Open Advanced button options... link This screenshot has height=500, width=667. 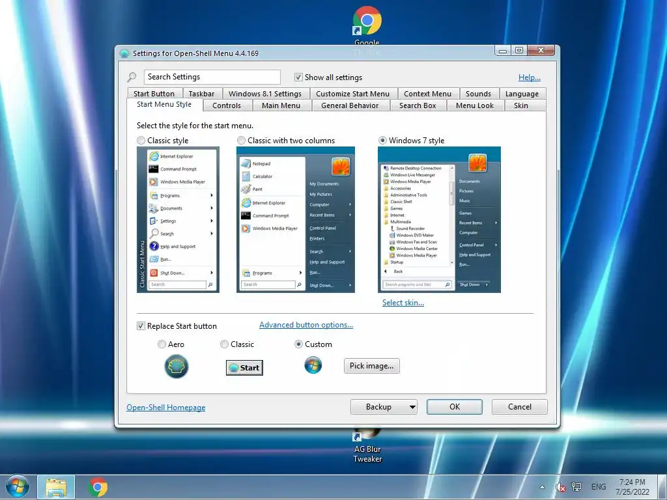click(x=306, y=325)
